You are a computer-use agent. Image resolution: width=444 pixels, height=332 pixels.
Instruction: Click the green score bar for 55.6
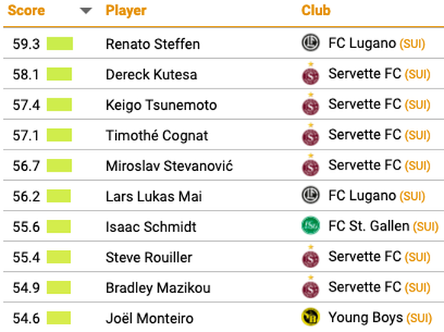pos(59,227)
